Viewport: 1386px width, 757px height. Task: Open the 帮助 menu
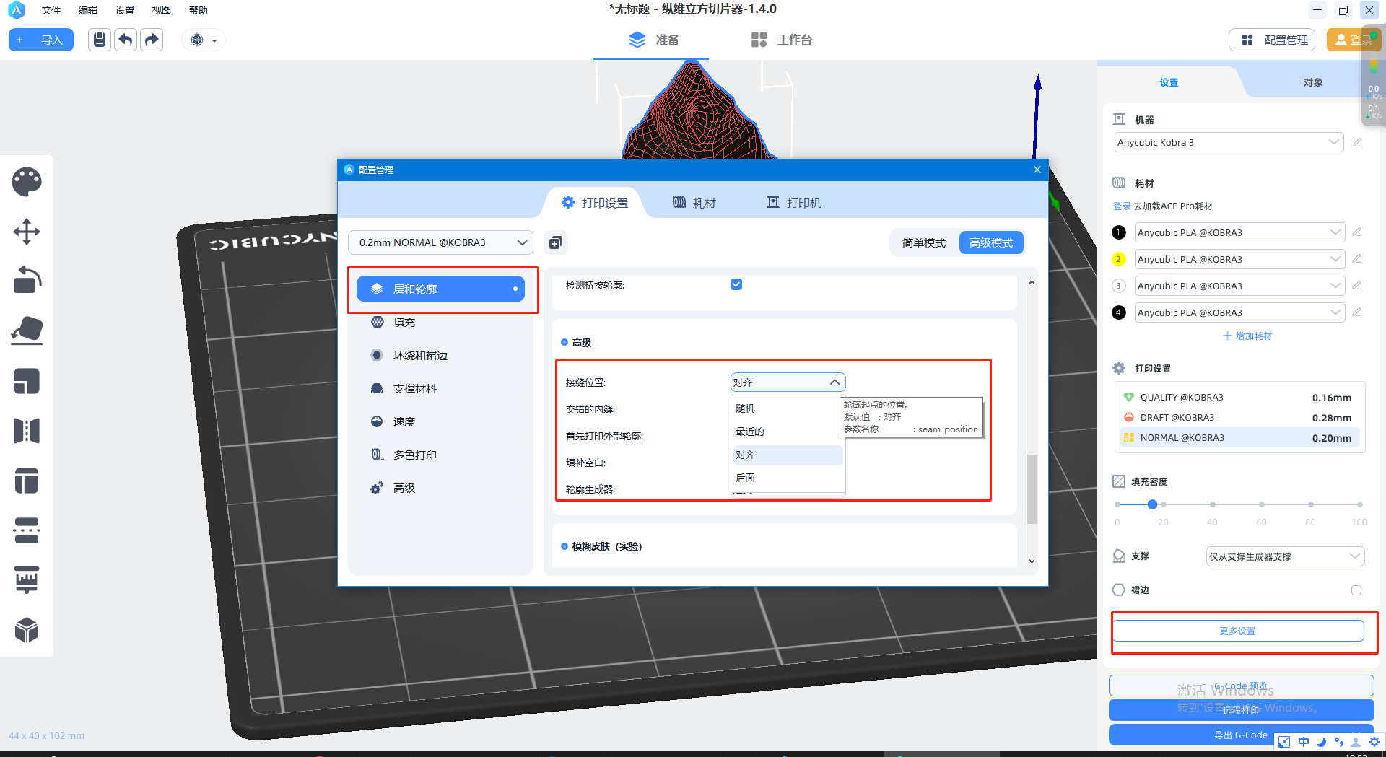click(x=199, y=10)
